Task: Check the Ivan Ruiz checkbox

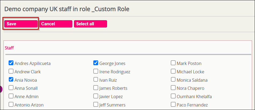Action: click(x=96, y=80)
